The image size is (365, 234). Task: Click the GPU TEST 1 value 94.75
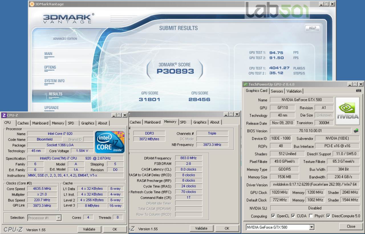276,53
